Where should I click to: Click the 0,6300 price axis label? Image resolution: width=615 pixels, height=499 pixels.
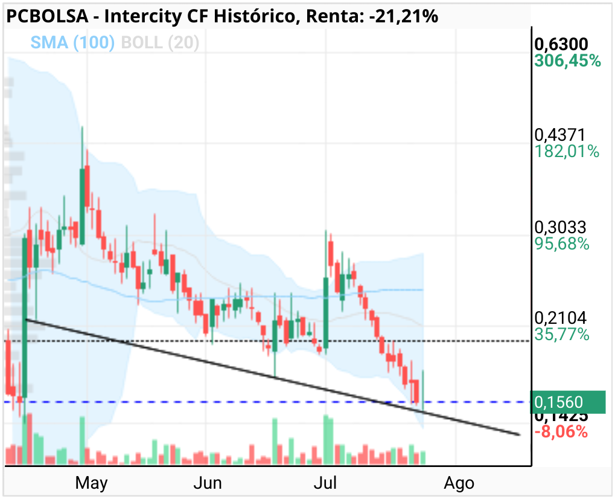tap(561, 44)
